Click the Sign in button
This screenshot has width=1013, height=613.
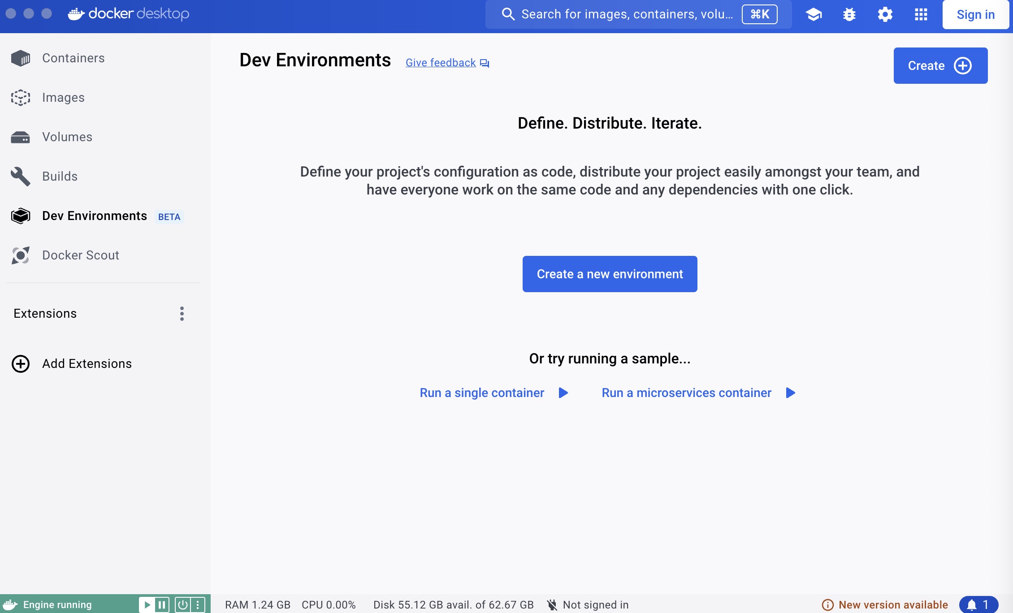pyautogui.click(x=976, y=14)
